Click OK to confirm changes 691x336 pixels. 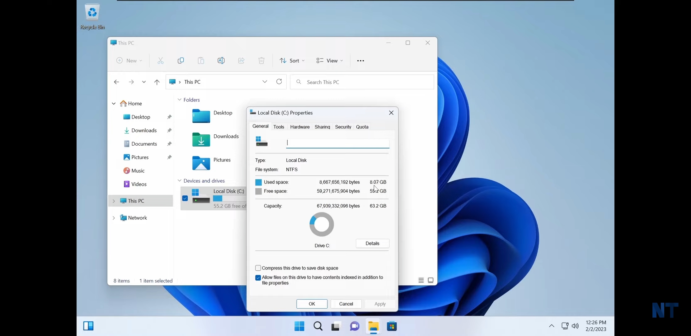click(312, 303)
